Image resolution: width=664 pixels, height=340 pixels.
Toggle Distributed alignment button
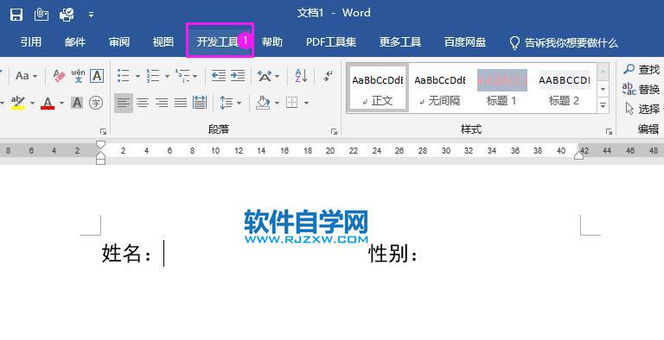pyautogui.click(x=200, y=103)
